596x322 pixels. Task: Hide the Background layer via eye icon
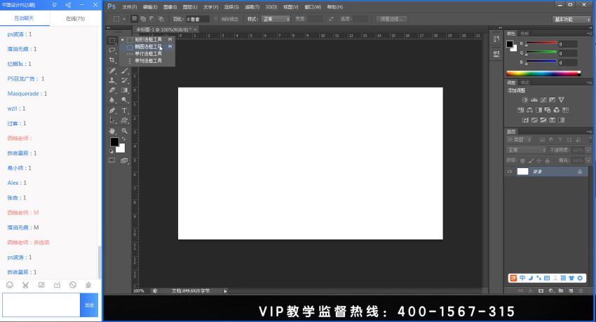(510, 171)
